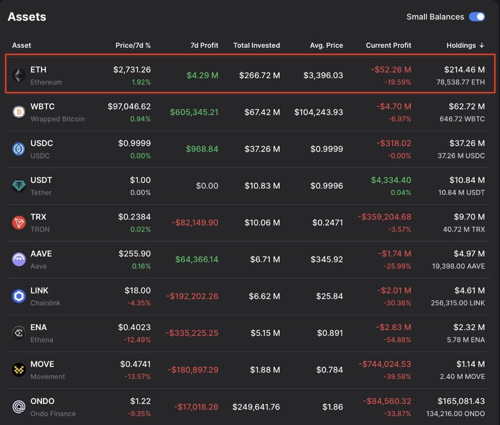Screen dimensions: 500x425
Task: Click the Assets section heading
Action: click(27, 17)
